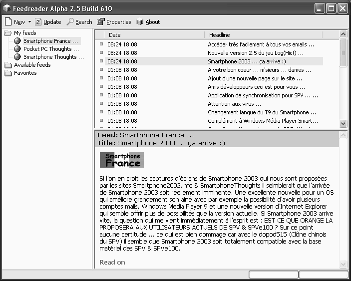Minimize the Feedreader window

(320, 8)
